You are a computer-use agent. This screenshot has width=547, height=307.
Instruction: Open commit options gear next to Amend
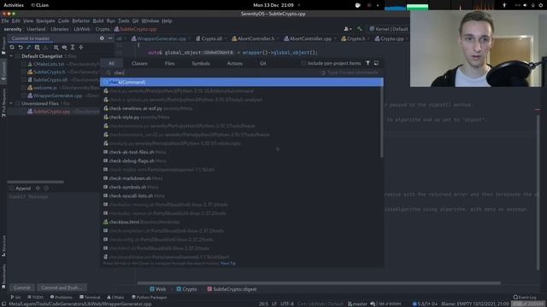(38, 188)
